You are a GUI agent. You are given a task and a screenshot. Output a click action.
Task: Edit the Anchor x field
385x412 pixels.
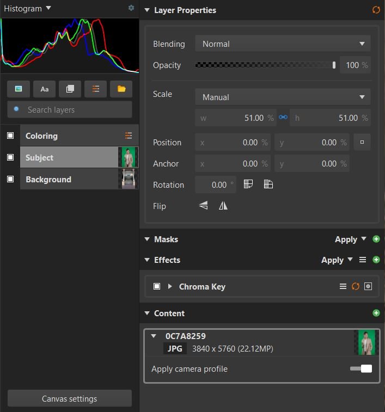tap(233, 163)
